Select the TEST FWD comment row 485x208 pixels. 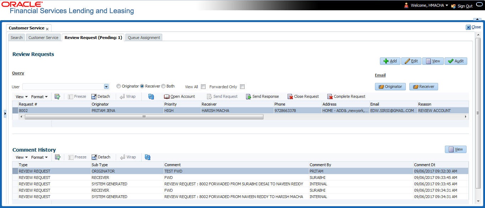click(240, 171)
